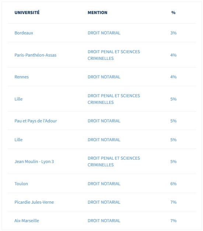Select Picardie Jules-Verne university

point(34,202)
